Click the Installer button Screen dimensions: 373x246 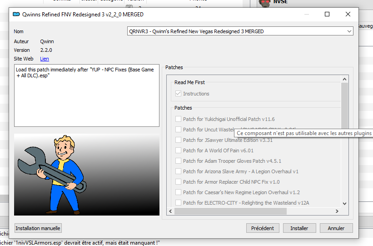click(299, 228)
